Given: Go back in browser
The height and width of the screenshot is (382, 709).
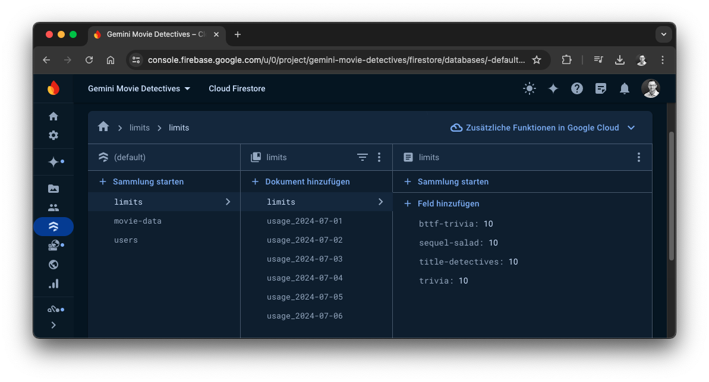Looking at the screenshot, I should click(46, 60).
